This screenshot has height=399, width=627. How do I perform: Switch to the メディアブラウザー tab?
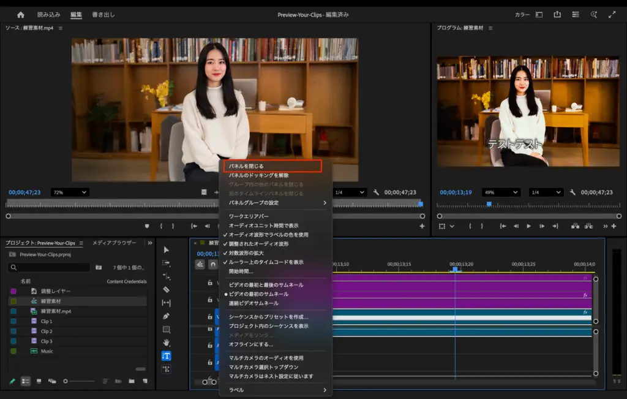(114, 243)
